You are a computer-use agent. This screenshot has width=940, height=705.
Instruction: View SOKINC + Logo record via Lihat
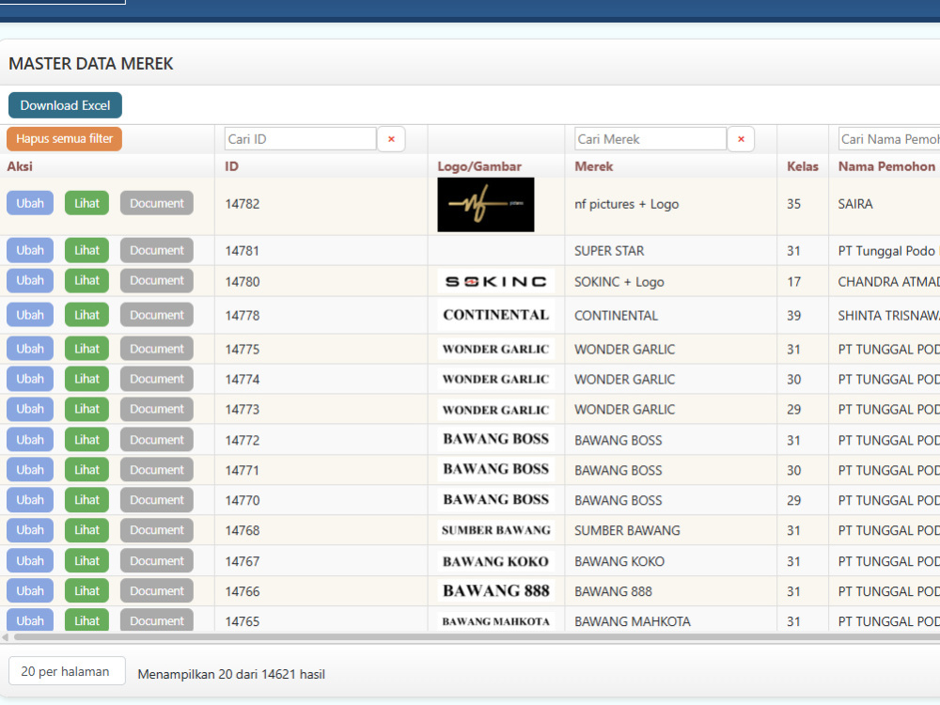(86, 280)
